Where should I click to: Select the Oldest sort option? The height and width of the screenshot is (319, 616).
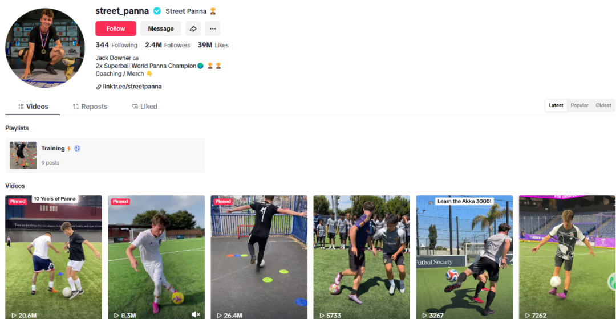(x=603, y=105)
